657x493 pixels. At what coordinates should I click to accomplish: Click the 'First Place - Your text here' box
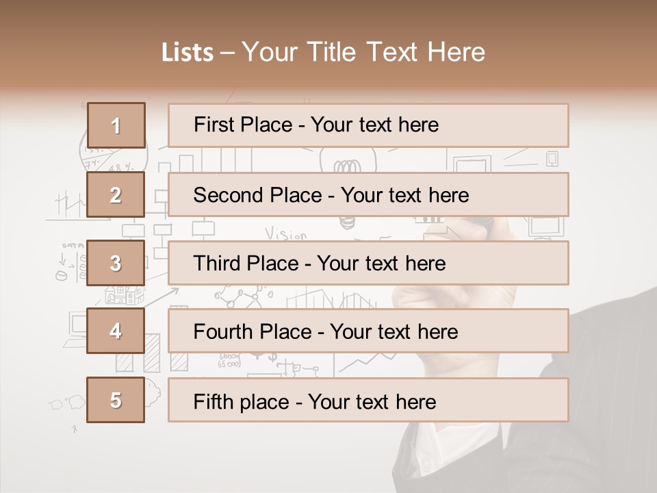tap(368, 125)
